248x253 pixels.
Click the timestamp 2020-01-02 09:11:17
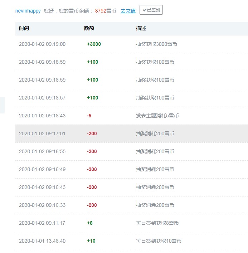coord(42,223)
